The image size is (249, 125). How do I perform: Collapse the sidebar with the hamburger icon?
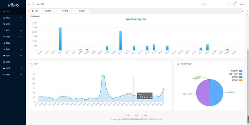29,4
